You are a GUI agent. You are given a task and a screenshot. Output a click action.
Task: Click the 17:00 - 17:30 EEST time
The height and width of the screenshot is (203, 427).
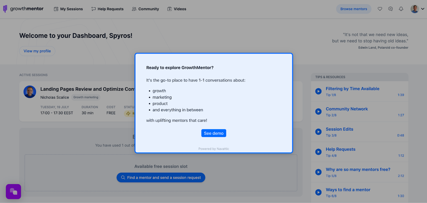57,113
